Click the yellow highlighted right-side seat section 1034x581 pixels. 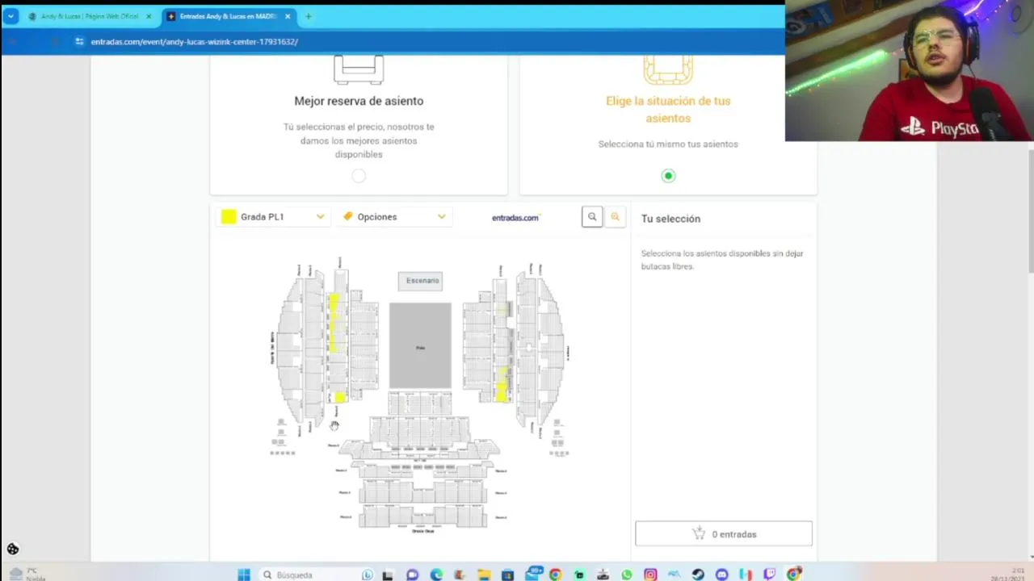coord(502,384)
